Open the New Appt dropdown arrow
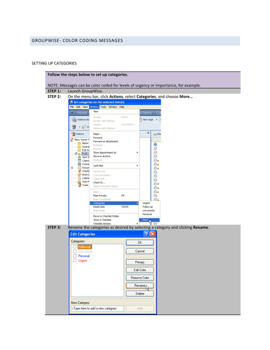This screenshot has height=350, width=270. point(156,120)
